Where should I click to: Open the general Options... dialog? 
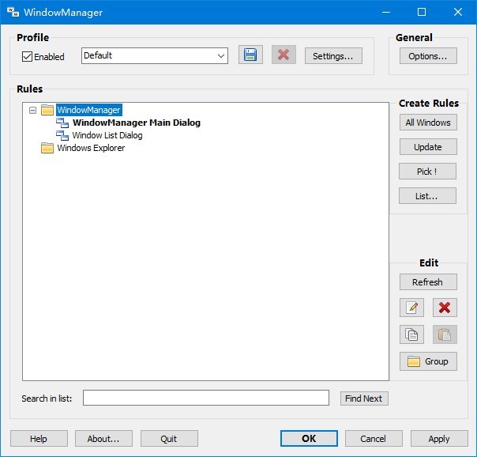coord(428,56)
